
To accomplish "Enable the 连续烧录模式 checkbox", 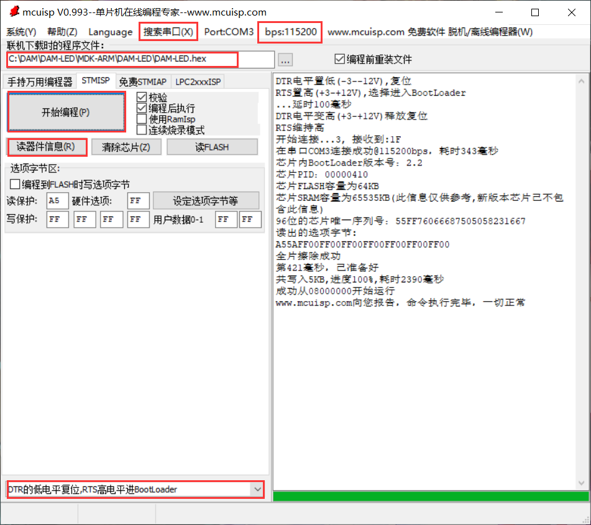I will click(x=171, y=130).
